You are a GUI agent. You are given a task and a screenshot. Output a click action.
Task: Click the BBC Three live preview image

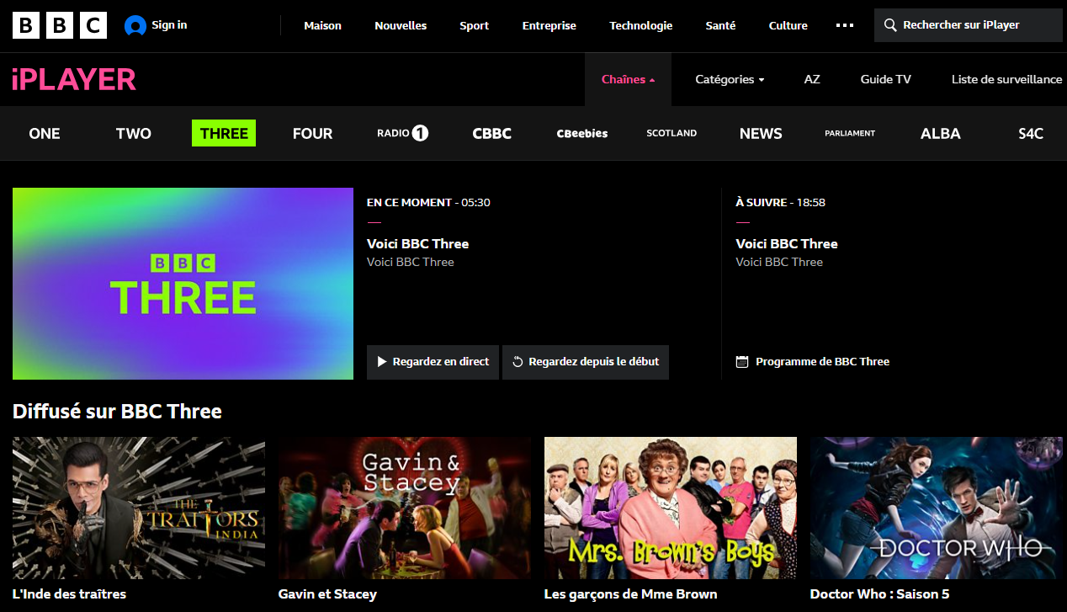(x=183, y=284)
